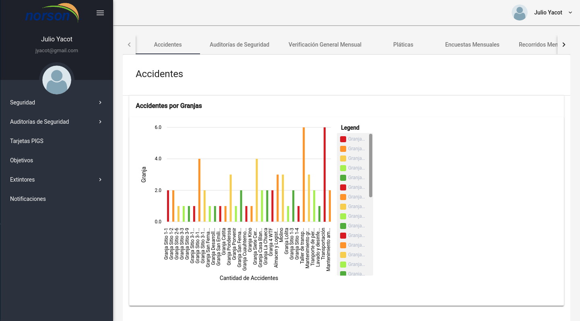The image size is (580, 321).
Task: Open the Encuestas Mensuales tab
Action: pyautogui.click(x=472, y=45)
